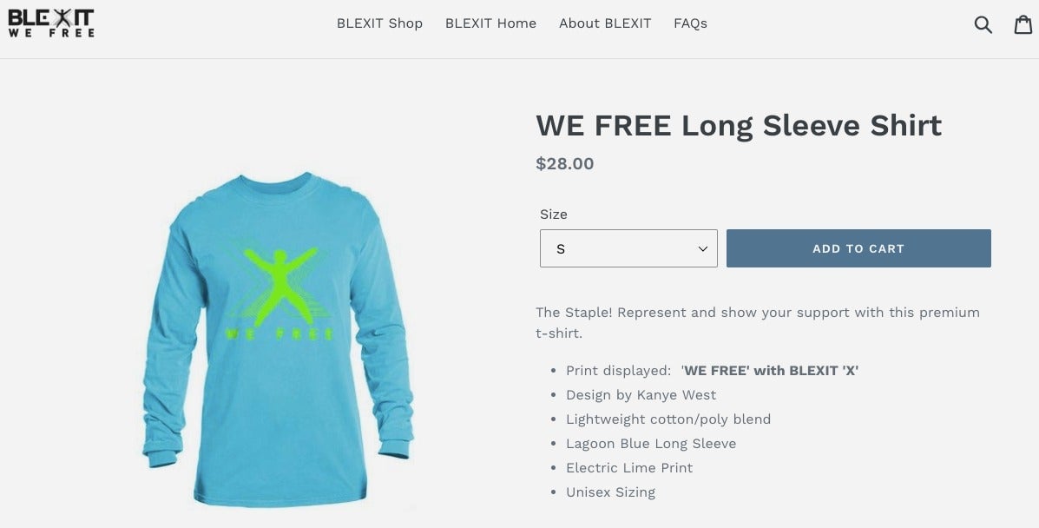Click the Size label
The width and height of the screenshot is (1039, 528).
(x=553, y=214)
